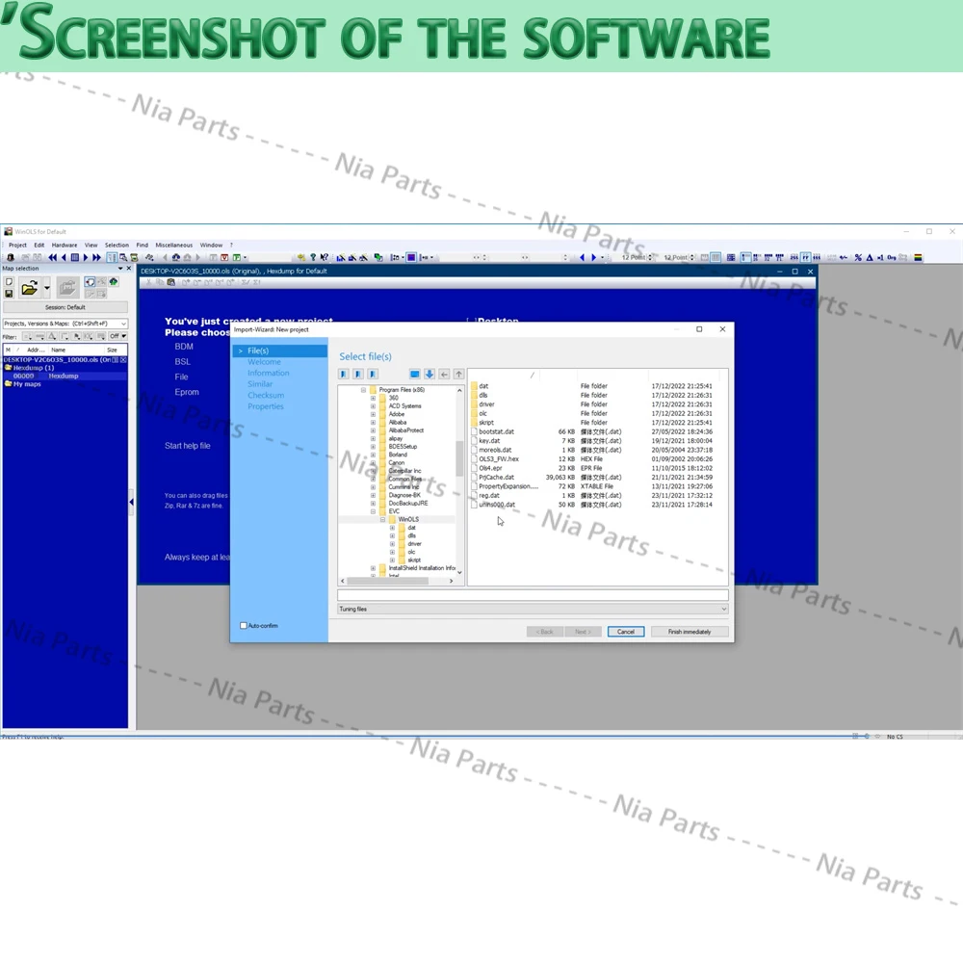Click the large open-project folder icon in Map selection
This screenshot has width=963, height=963.
29,287
